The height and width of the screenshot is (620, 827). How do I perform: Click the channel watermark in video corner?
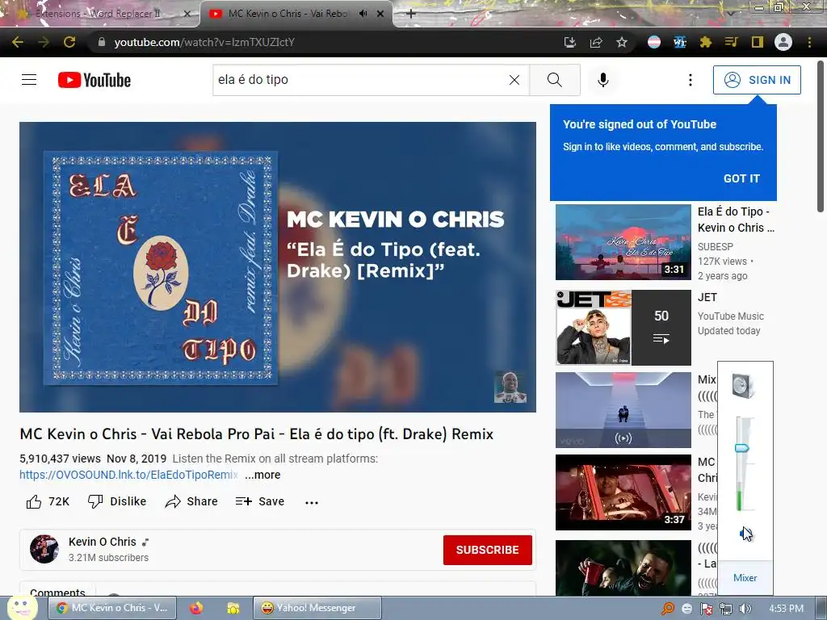(510, 387)
